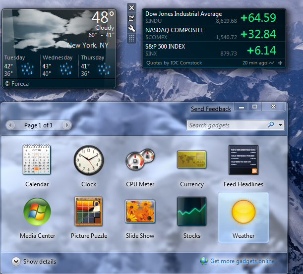The width and height of the screenshot is (303, 274).
Task: Click the search magnifier icon
Action: pyautogui.click(x=271, y=124)
